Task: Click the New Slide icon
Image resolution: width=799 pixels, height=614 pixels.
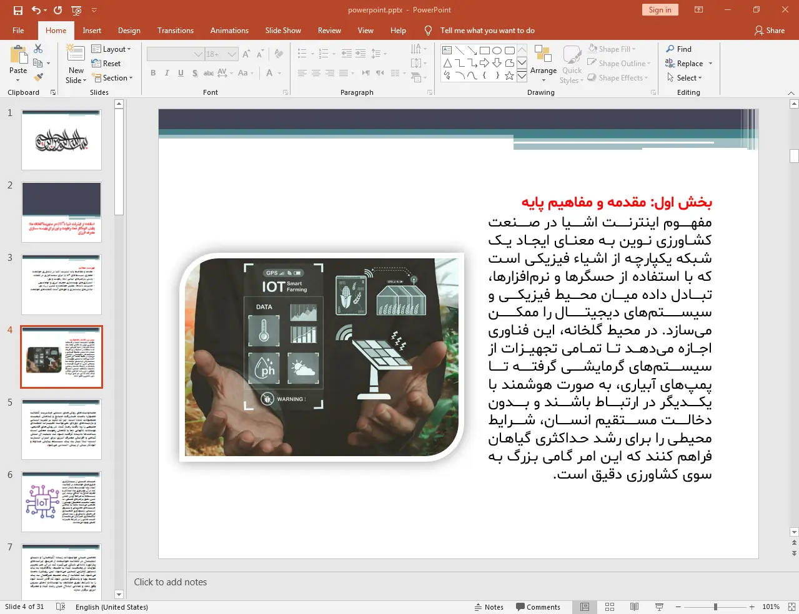Action: pos(76,54)
